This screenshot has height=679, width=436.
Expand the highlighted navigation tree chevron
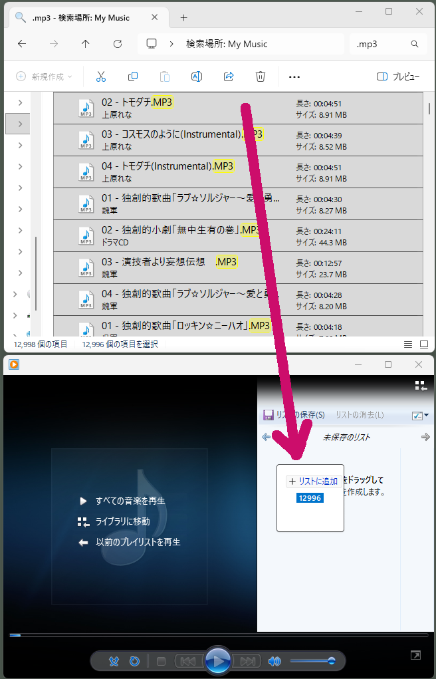tap(20, 124)
